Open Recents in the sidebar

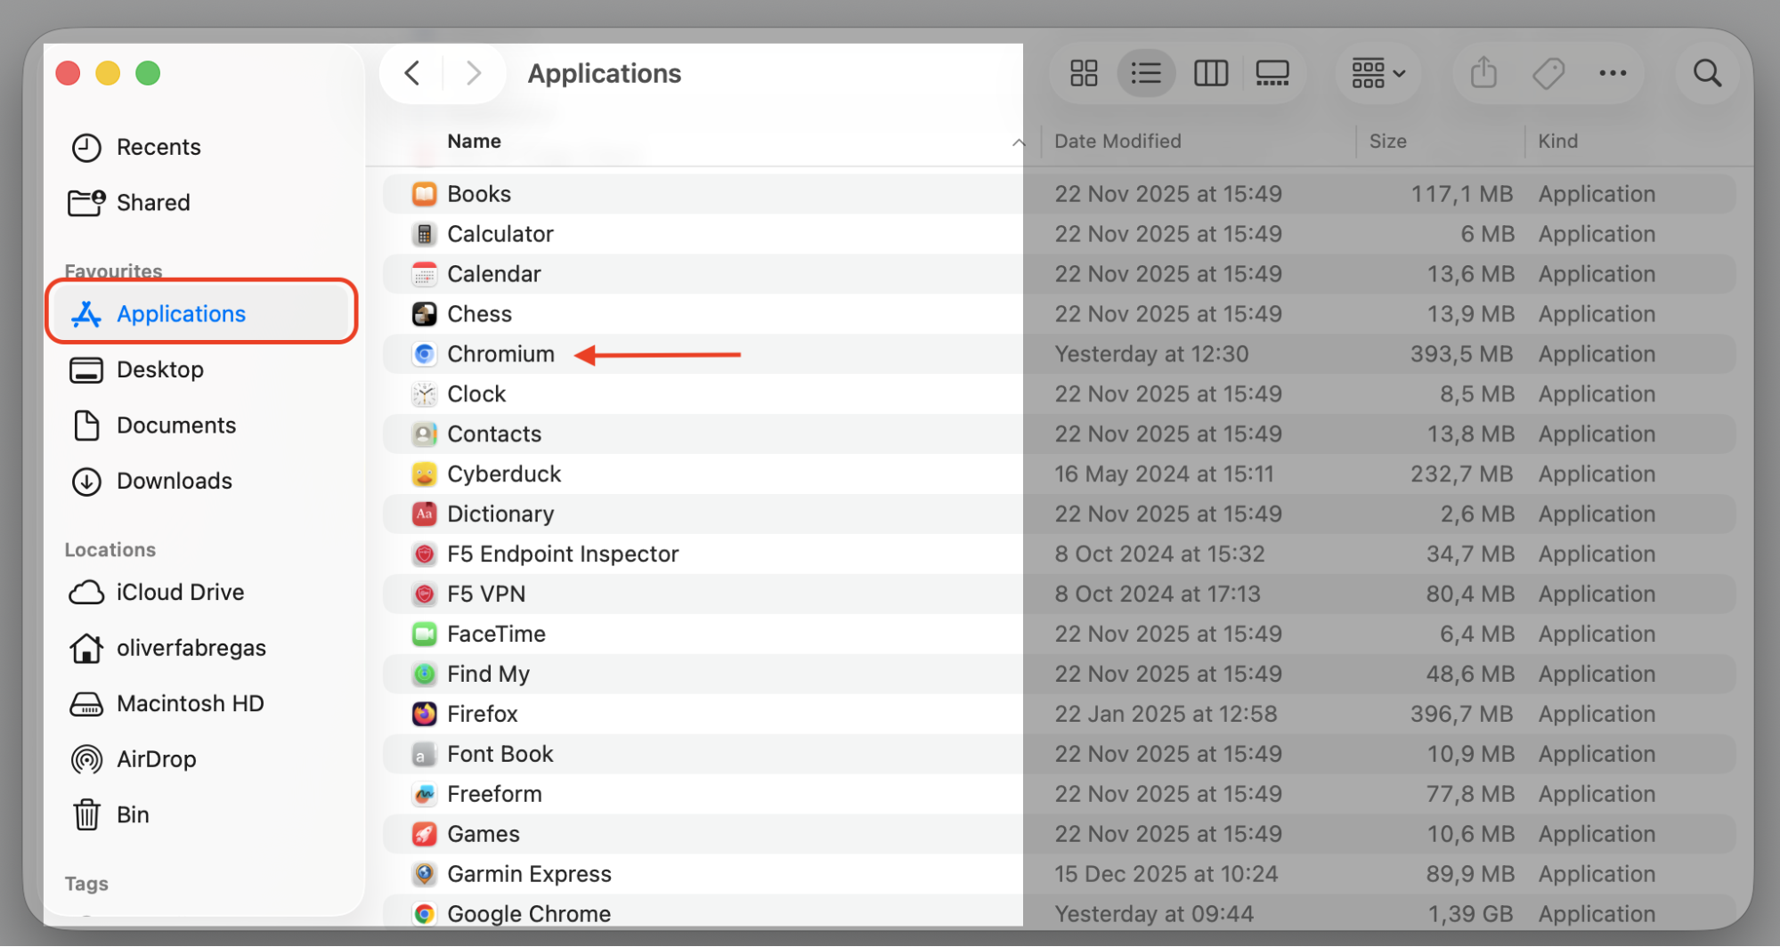coord(201,147)
